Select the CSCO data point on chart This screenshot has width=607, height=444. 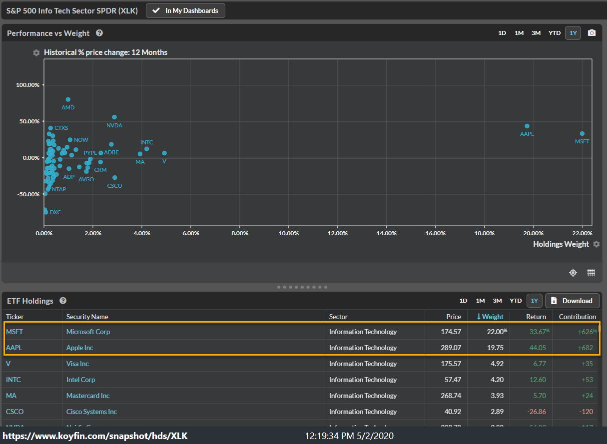coord(115,177)
